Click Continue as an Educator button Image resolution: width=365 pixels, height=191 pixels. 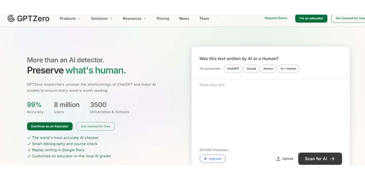[x=50, y=126]
